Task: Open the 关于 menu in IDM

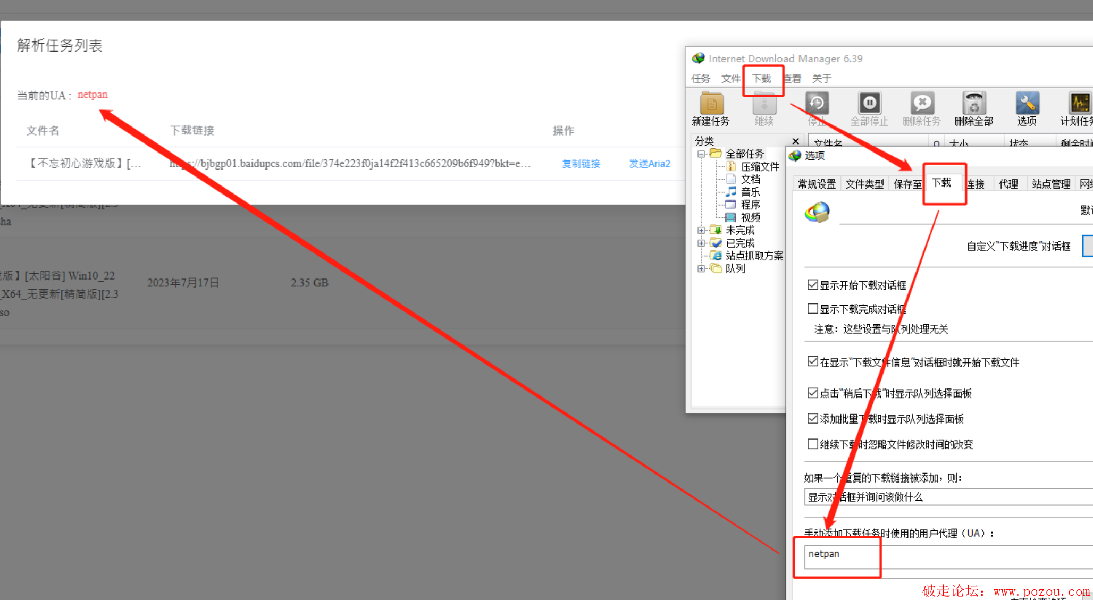Action: [822, 79]
